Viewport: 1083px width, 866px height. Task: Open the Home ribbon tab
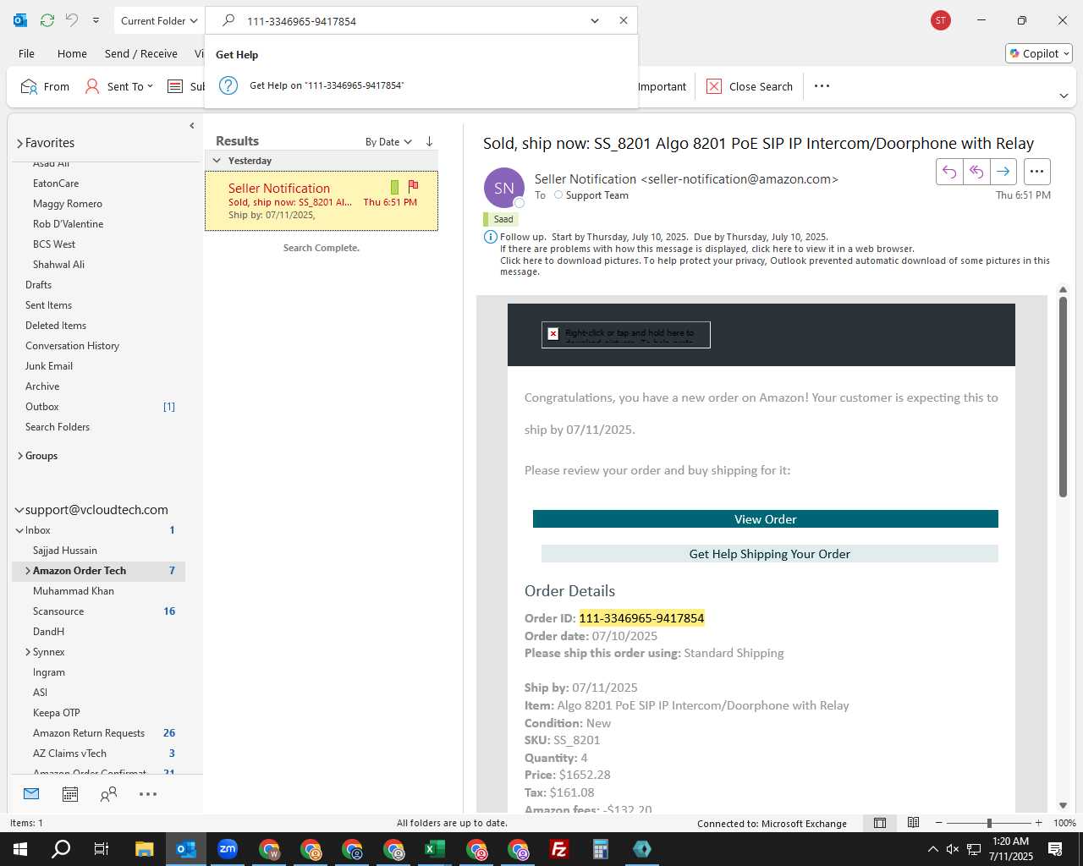(x=72, y=53)
